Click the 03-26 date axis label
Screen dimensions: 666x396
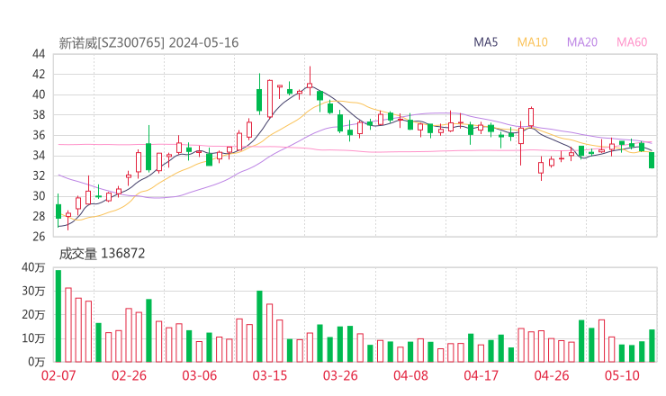coord(340,375)
